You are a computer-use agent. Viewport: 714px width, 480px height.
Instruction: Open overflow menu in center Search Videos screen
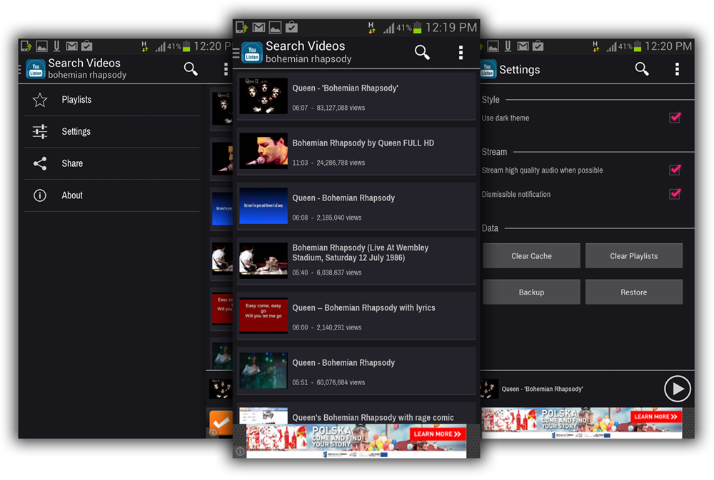coord(461,53)
